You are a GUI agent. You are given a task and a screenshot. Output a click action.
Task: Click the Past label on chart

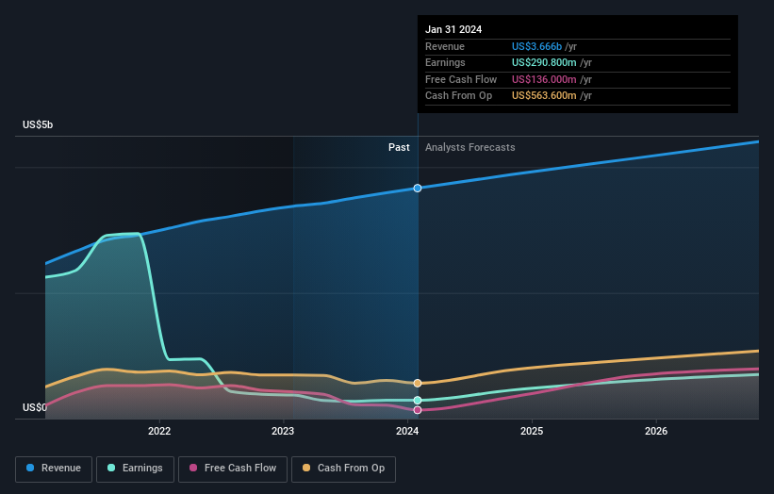tap(399, 148)
